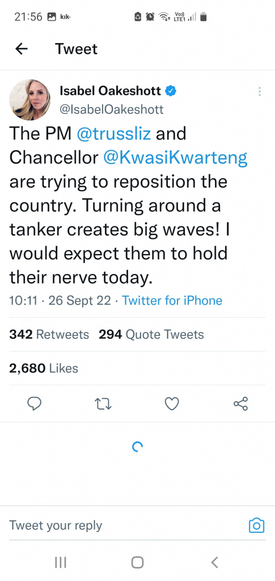
Task: Tap the Android recent apps button
Action: pos(60,562)
